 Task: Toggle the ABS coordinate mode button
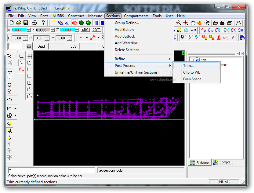pos(85,30)
